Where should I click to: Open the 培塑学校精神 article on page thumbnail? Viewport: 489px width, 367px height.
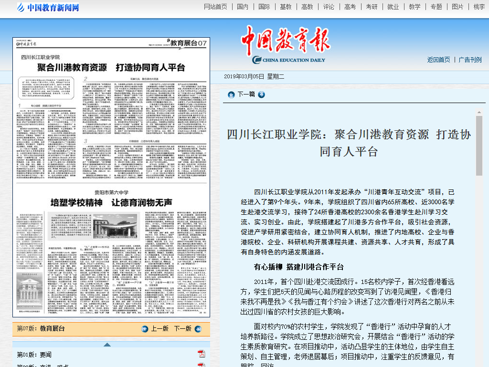point(111,202)
